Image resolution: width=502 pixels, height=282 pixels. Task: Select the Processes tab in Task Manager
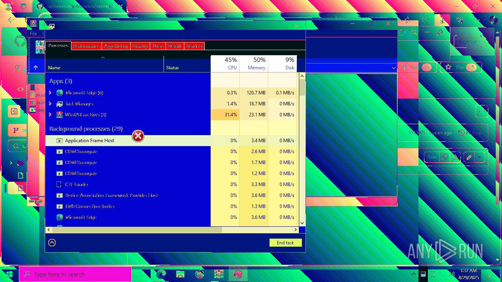point(58,46)
